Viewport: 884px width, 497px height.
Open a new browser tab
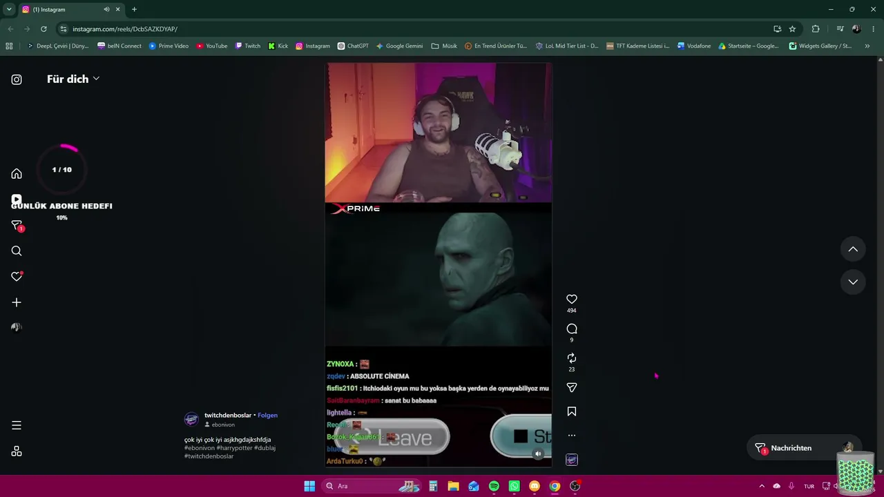click(134, 10)
